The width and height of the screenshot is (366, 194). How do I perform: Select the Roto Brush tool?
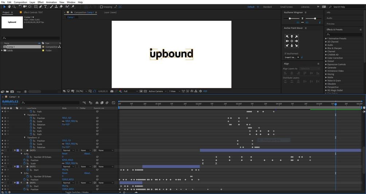coord(67,7)
